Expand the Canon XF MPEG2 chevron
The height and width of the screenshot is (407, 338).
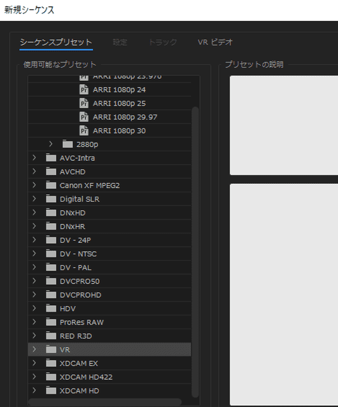34,185
